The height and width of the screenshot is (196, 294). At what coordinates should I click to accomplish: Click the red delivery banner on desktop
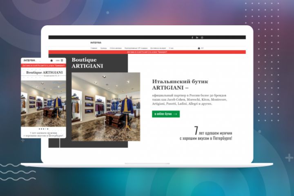(x=147, y=52)
